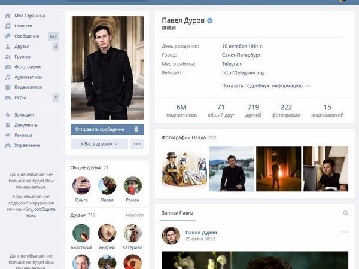Viewport: 359px width, 269px height.
Task: Open Документы in sidebar
Action: pyautogui.click(x=26, y=125)
